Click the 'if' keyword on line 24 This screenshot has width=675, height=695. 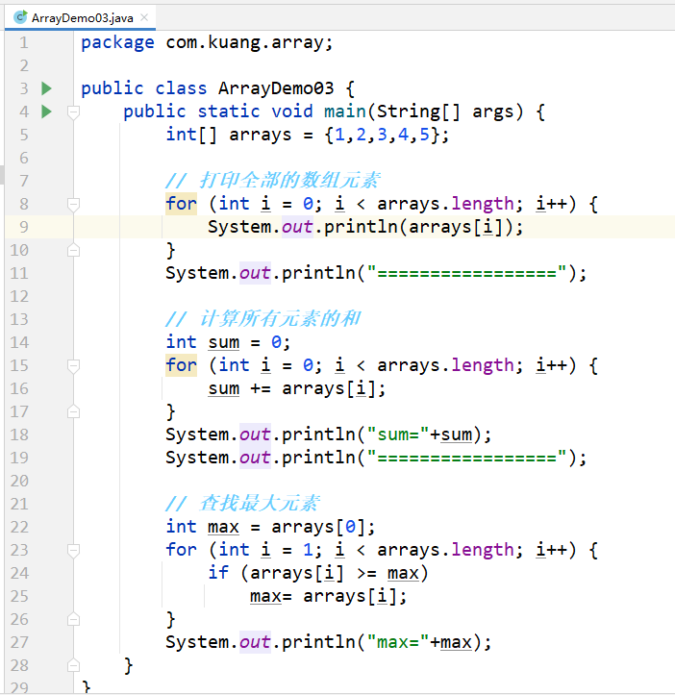(x=218, y=573)
